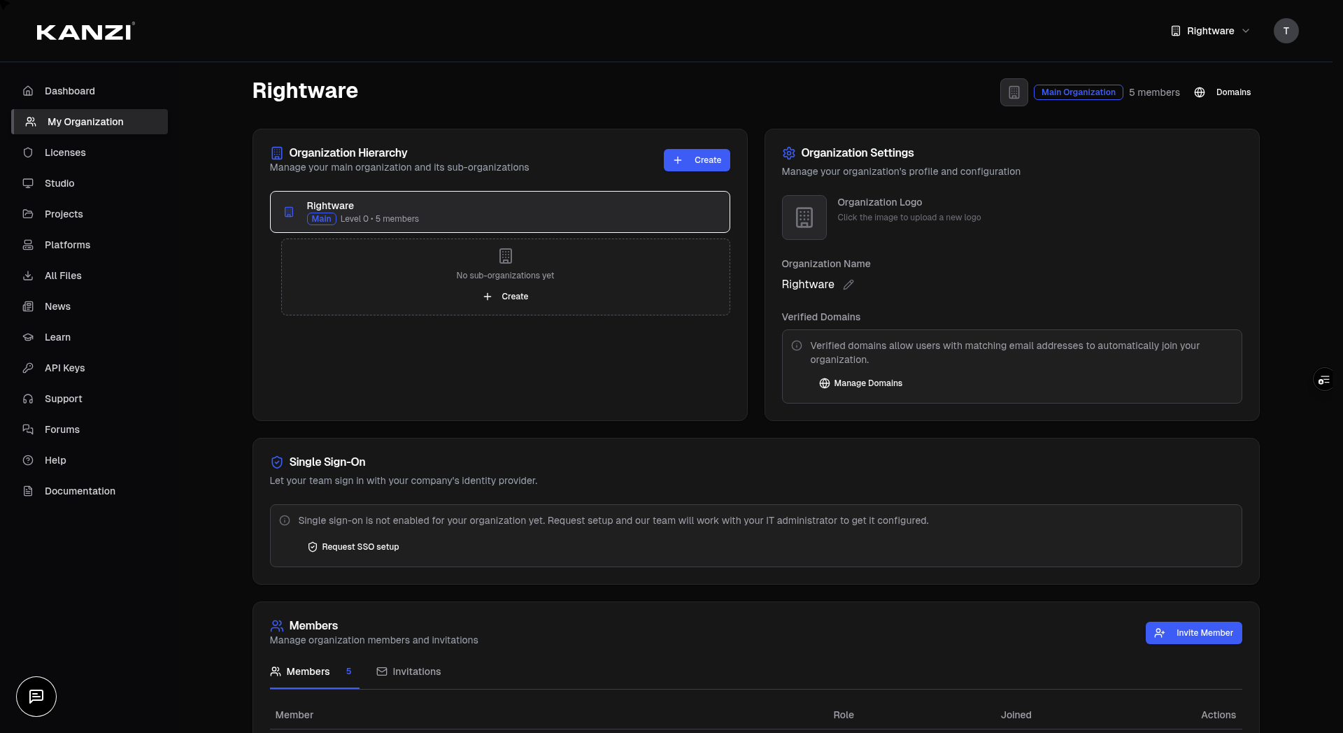1343x733 pixels.
Task: Click the Role column header
Action: click(844, 715)
